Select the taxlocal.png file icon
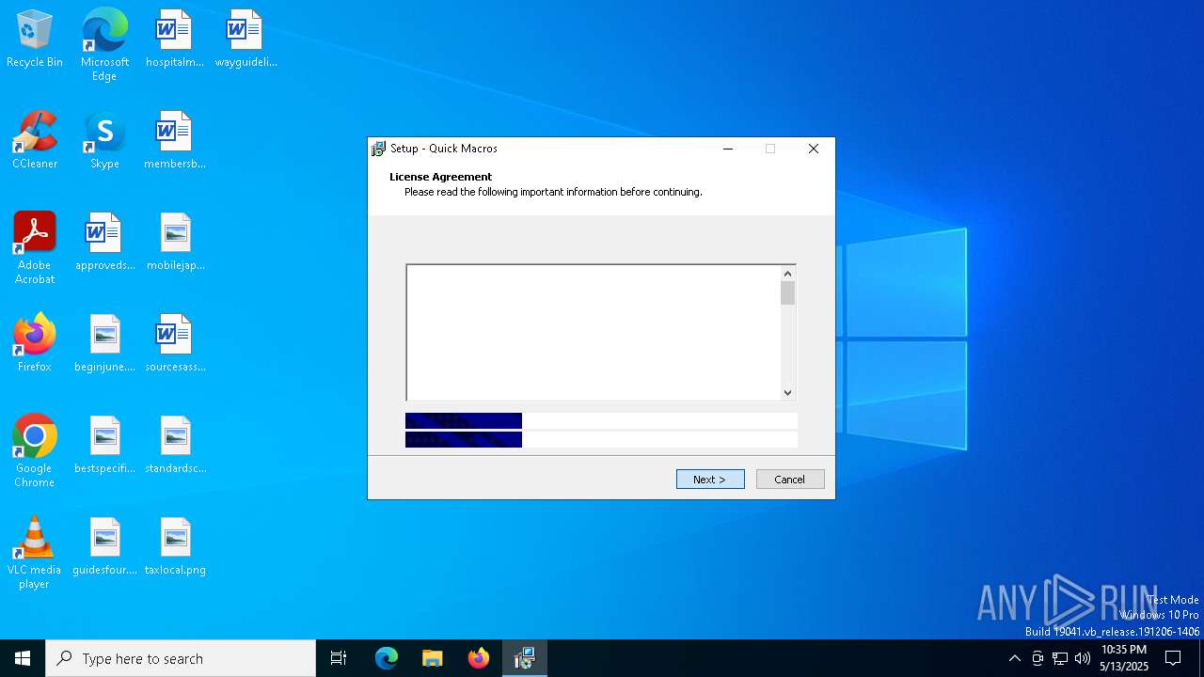The image size is (1204, 677). point(175,546)
